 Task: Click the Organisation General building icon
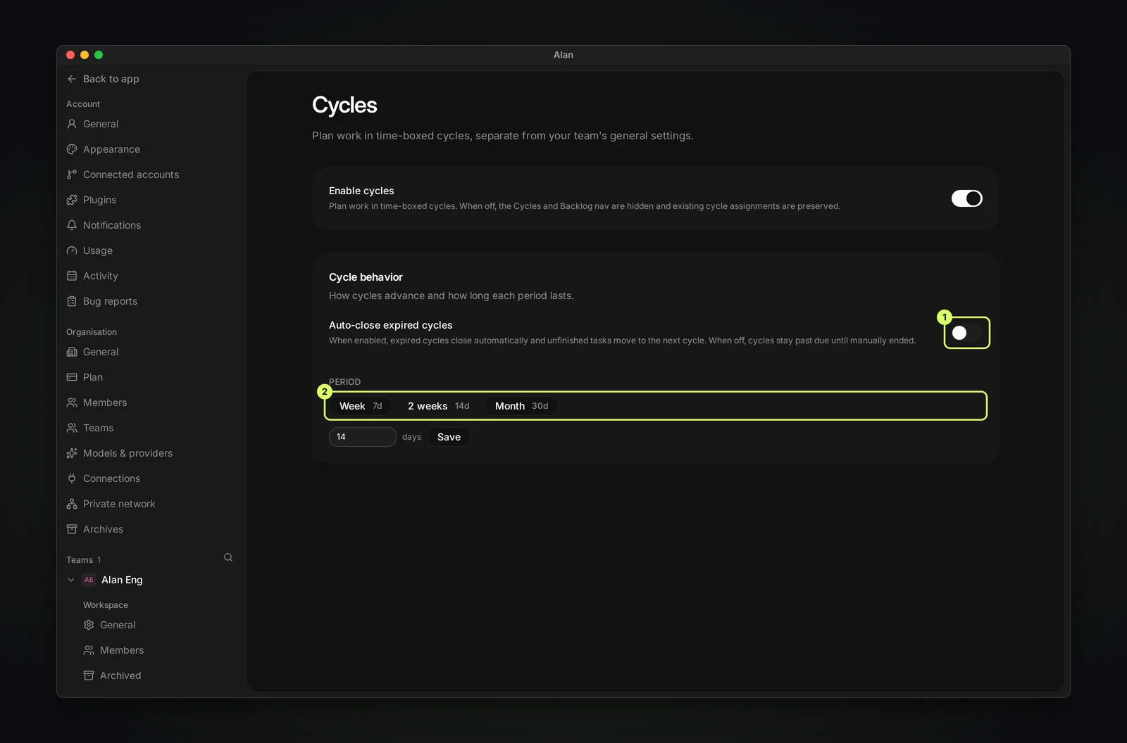pos(72,352)
